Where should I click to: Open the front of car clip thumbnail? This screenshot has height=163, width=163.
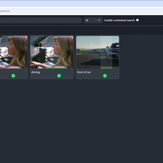point(98,52)
